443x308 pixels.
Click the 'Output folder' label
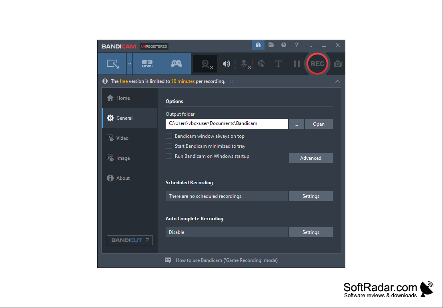[x=180, y=114]
